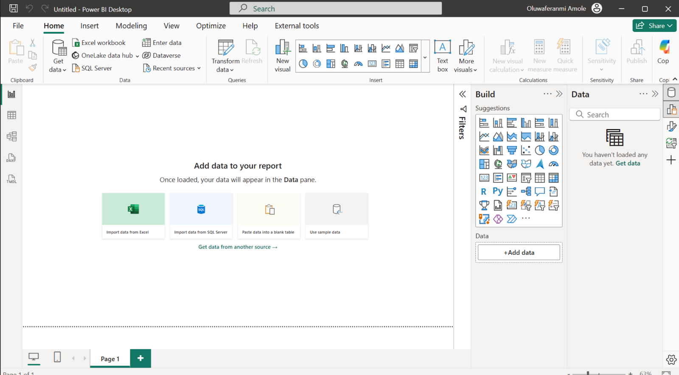Toggle the Build pane icon on the right rail
This screenshot has height=375, width=679.
671,109
